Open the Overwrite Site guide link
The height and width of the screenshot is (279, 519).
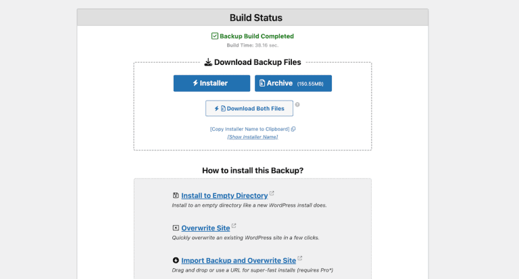click(x=205, y=228)
